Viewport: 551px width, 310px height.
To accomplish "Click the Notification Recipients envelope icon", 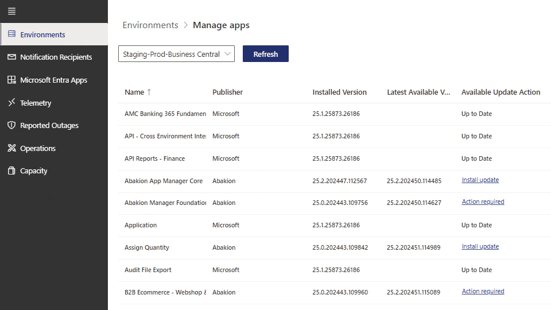I will [x=11, y=57].
